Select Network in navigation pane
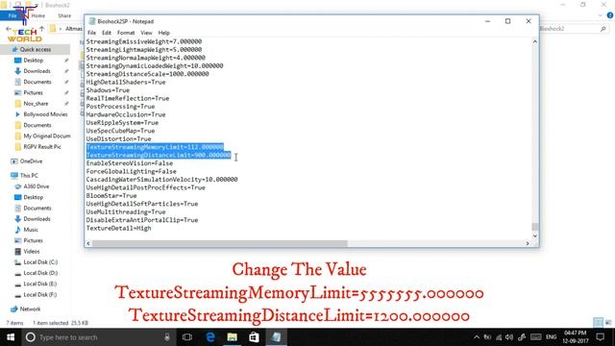 coord(30,309)
